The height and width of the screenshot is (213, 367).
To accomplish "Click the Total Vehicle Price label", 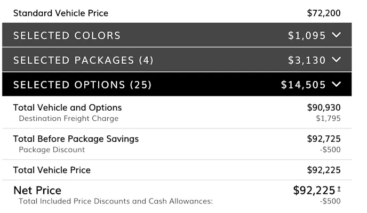I will (52, 170).
